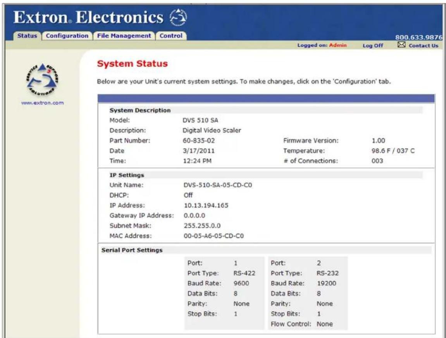446x338 pixels.
Task: Select port type RS-422
Action: [x=245, y=273]
